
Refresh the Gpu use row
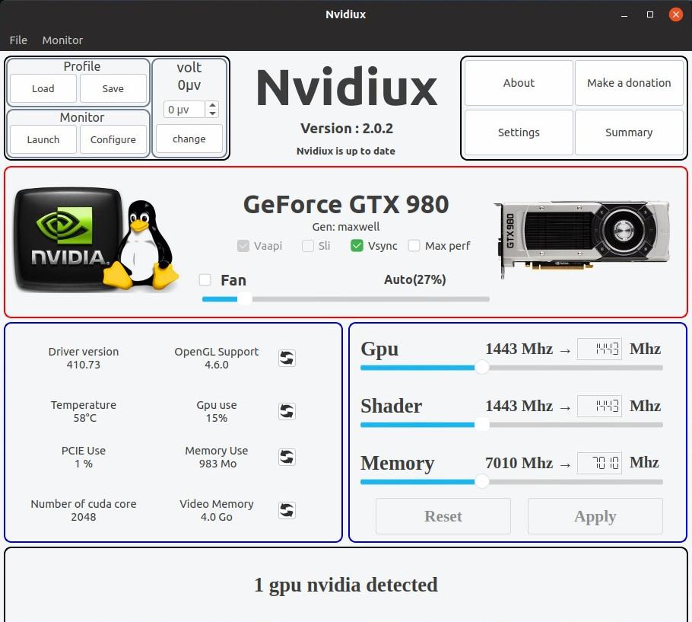click(x=287, y=411)
